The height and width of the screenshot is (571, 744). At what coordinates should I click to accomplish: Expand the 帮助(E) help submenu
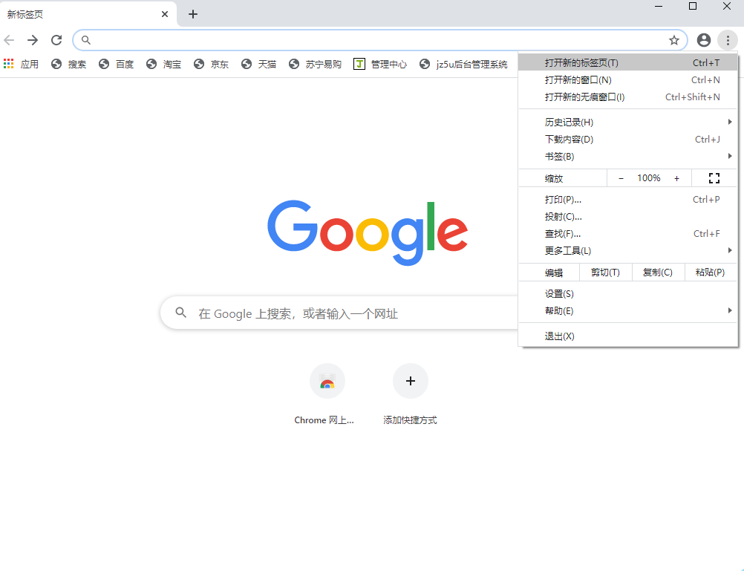(627, 311)
